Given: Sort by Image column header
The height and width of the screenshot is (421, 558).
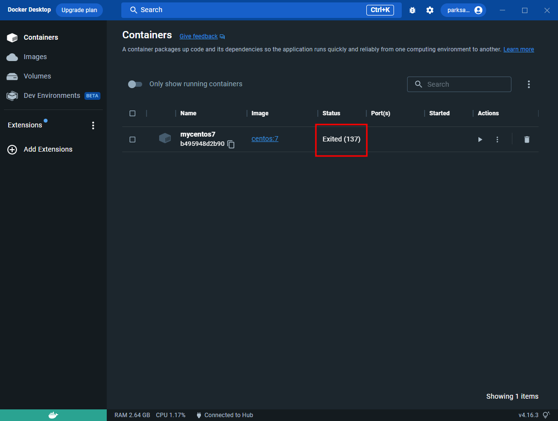Looking at the screenshot, I should point(260,113).
